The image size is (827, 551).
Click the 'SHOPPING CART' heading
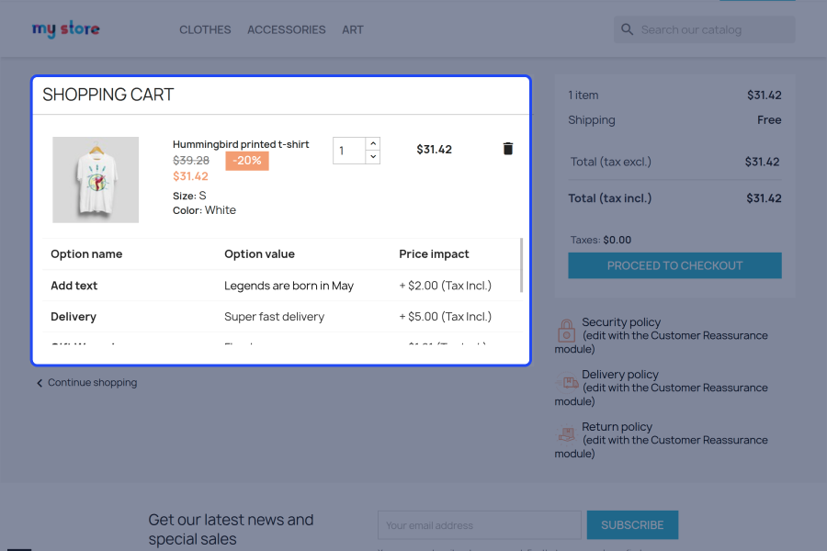108,95
